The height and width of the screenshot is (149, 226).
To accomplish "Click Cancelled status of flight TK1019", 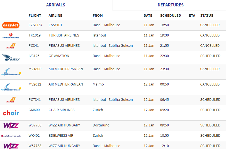I will click(x=210, y=35).
